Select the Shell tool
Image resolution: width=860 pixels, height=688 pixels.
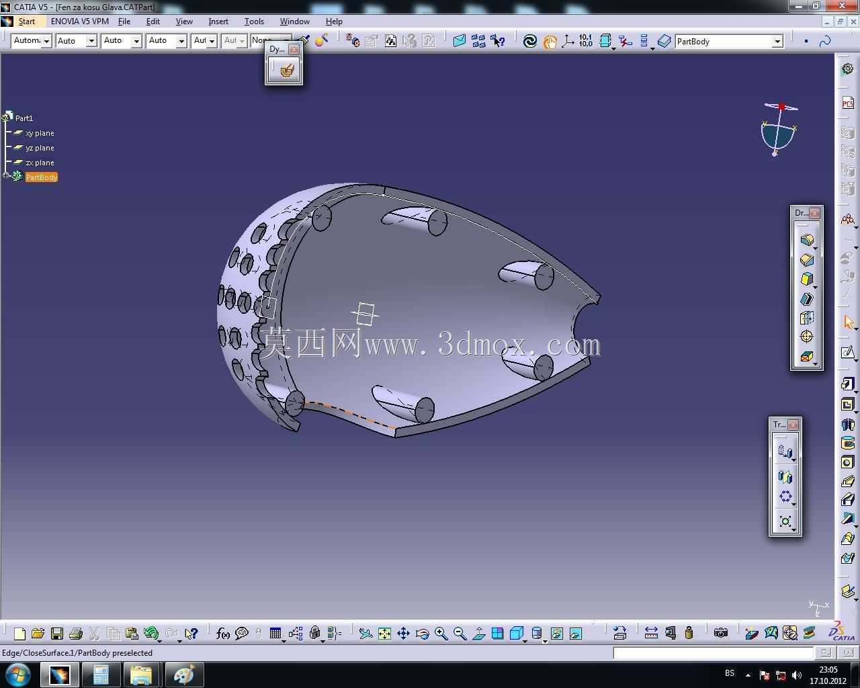806,298
